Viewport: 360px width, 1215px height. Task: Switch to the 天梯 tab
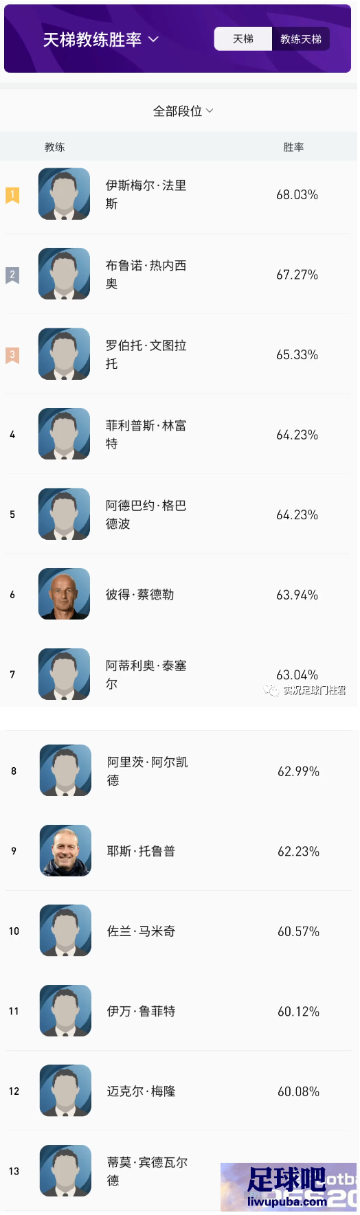coord(243,39)
